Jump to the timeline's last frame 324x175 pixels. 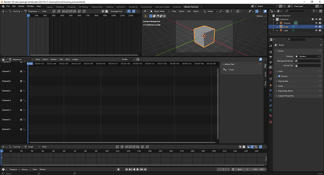(x=145, y=169)
